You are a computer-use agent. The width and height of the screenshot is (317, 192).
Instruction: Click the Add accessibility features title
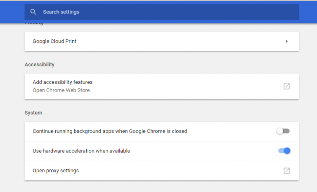tap(62, 82)
